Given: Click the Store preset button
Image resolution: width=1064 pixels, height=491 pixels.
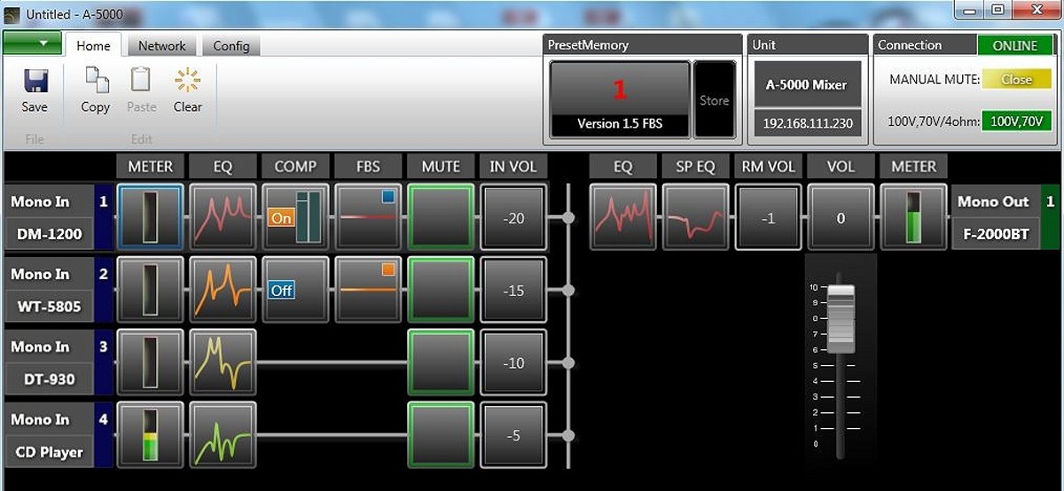Looking at the screenshot, I should click(x=714, y=100).
